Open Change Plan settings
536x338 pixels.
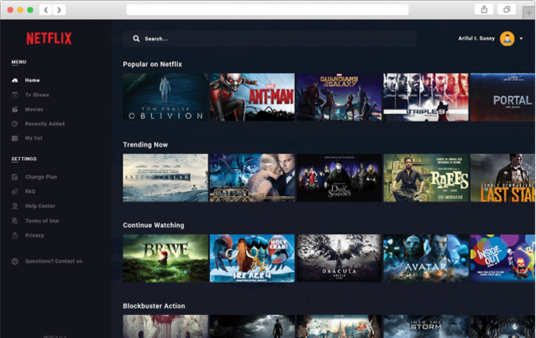[41, 177]
